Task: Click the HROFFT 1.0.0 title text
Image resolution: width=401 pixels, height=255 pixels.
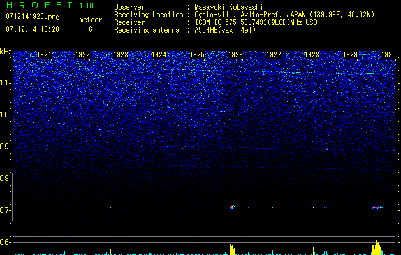Action: [x=50, y=5]
